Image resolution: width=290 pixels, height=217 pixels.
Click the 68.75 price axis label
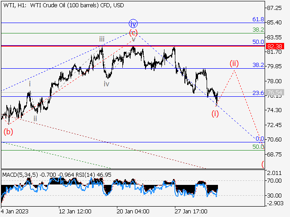point(275,154)
